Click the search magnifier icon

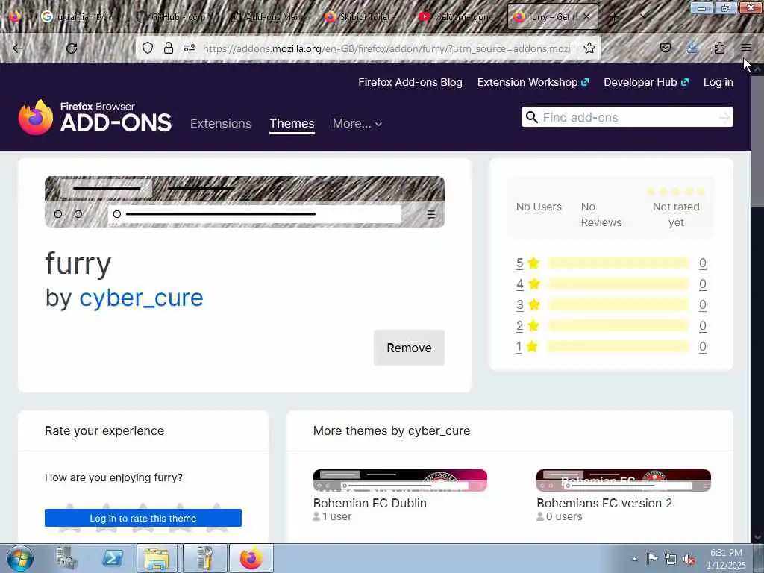pos(532,117)
